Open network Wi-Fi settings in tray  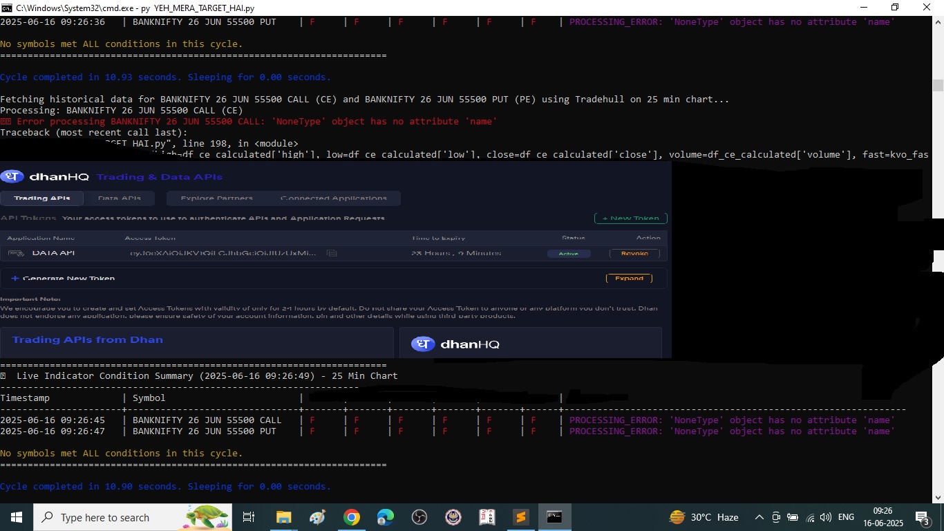pyautogui.click(x=810, y=517)
